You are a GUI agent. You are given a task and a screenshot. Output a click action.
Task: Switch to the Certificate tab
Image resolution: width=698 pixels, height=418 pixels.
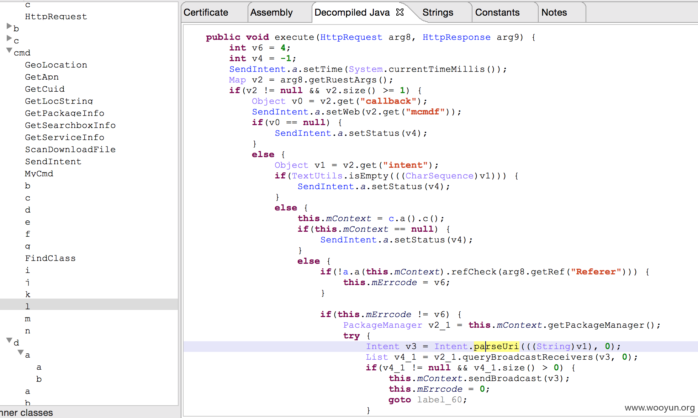tap(206, 12)
